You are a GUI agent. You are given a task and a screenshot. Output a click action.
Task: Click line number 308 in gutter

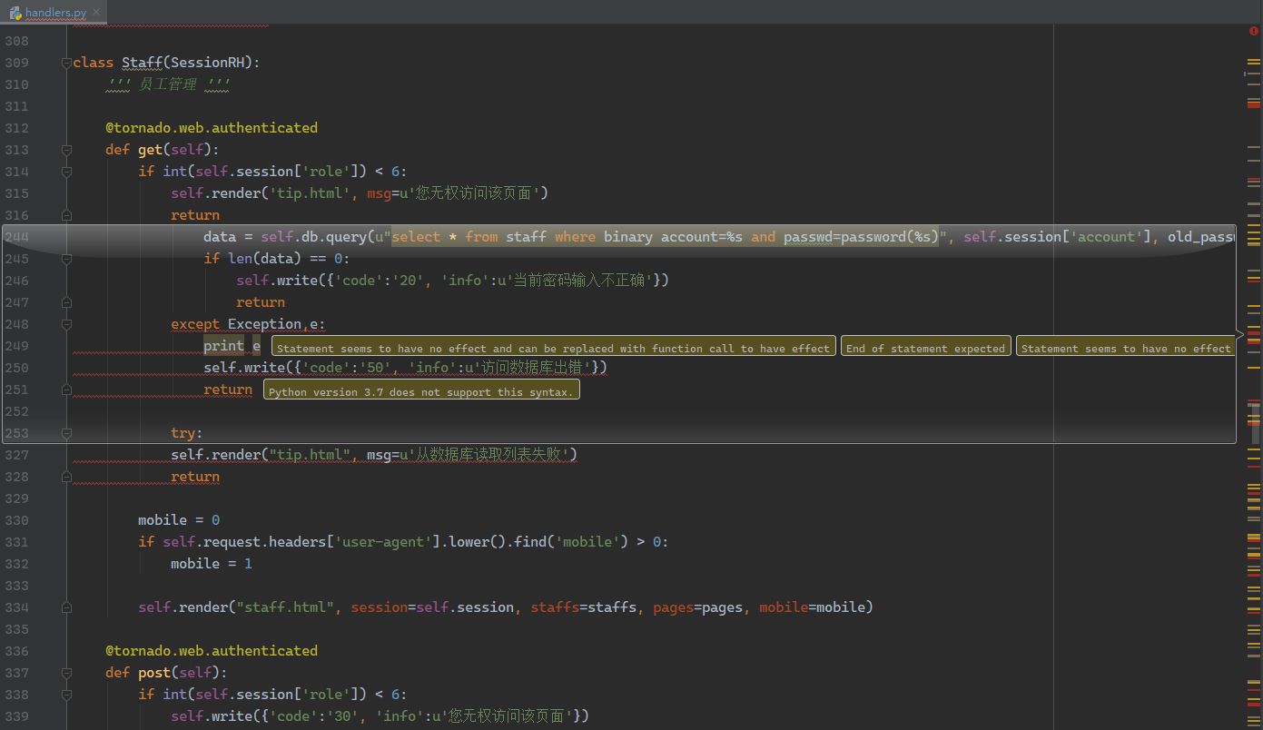click(x=16, y=41)
